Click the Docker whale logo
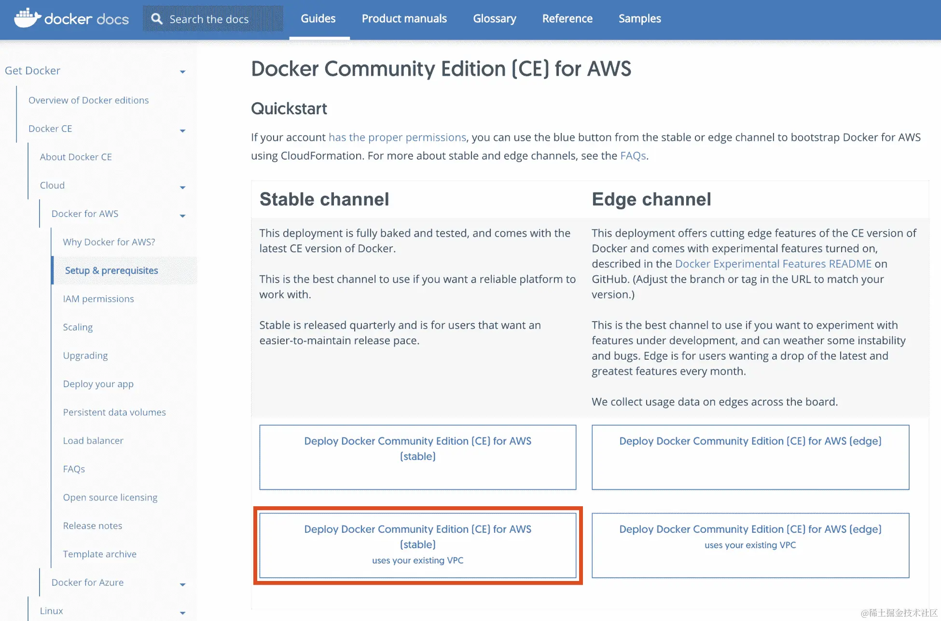 (27, 18)
